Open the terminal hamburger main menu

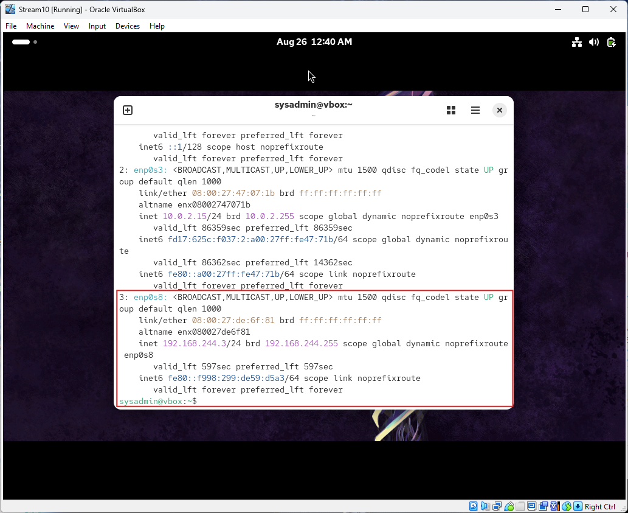pyautogui.click(x=475, y=110)
